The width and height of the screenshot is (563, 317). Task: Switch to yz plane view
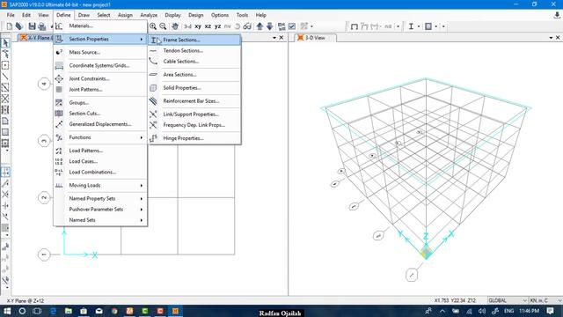click(217, 26)
